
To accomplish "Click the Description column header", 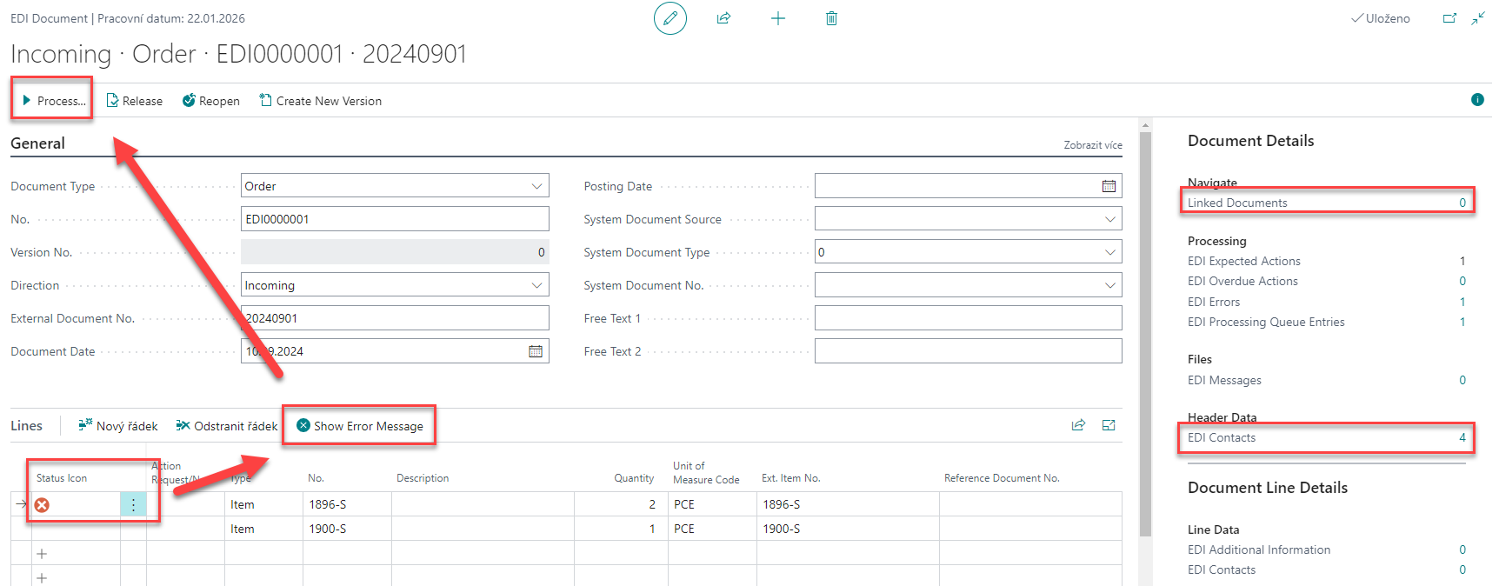I will 423,478.
